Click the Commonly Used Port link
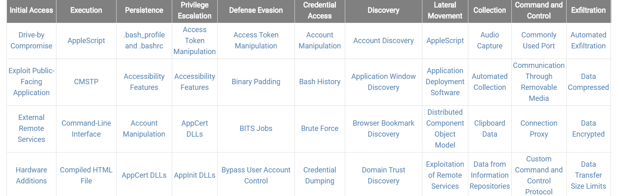This screenshot has width=619, height=196. (x=539, y=41)
